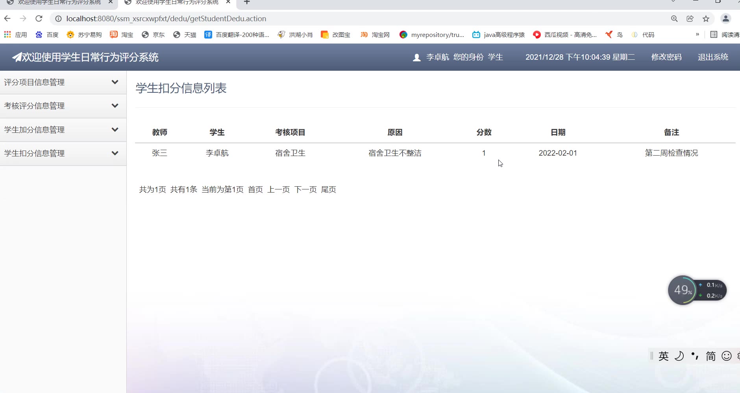Open the browser zoom magnifier icon
This screenshot has width=740, height=393.
pyautogui.click(x=674, y=18)
